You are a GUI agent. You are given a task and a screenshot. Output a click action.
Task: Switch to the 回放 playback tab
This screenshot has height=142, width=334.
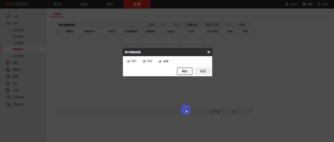(x=84, y=4)
